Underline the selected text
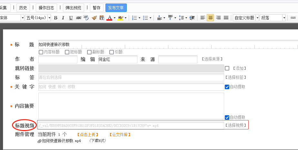Screen dimensions: 298x150 pos(71,18)
